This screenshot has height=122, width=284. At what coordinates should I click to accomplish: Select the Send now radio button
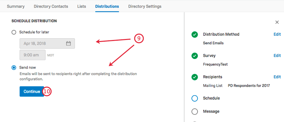click(14, 68)
